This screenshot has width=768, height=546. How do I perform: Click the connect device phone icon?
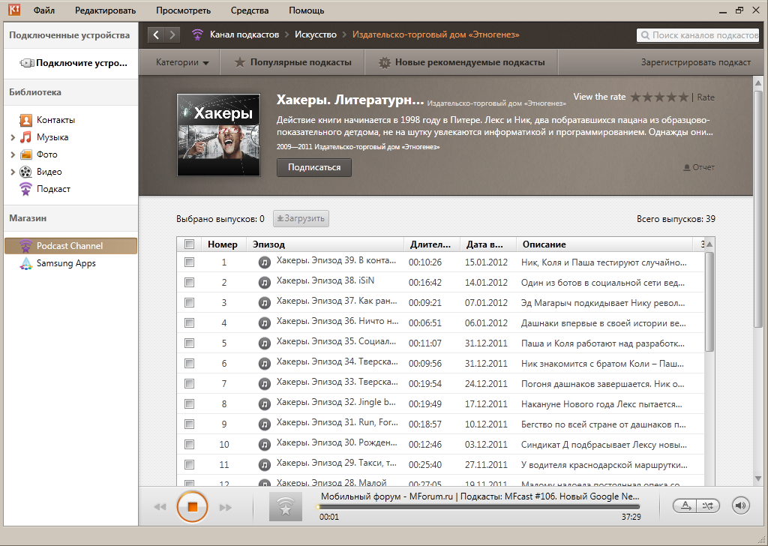[x=27, y=63]
